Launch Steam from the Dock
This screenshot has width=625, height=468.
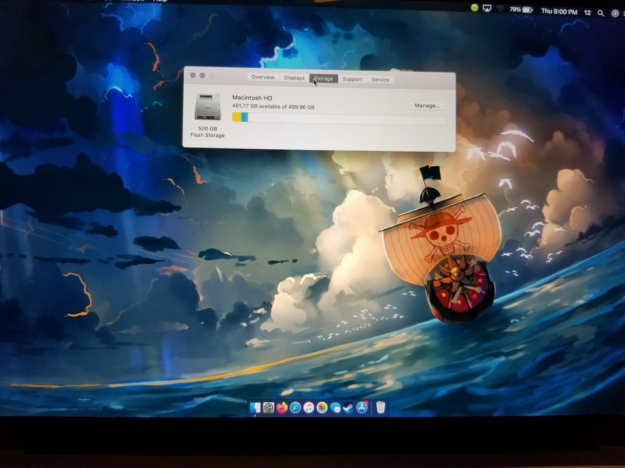[349, 408]
